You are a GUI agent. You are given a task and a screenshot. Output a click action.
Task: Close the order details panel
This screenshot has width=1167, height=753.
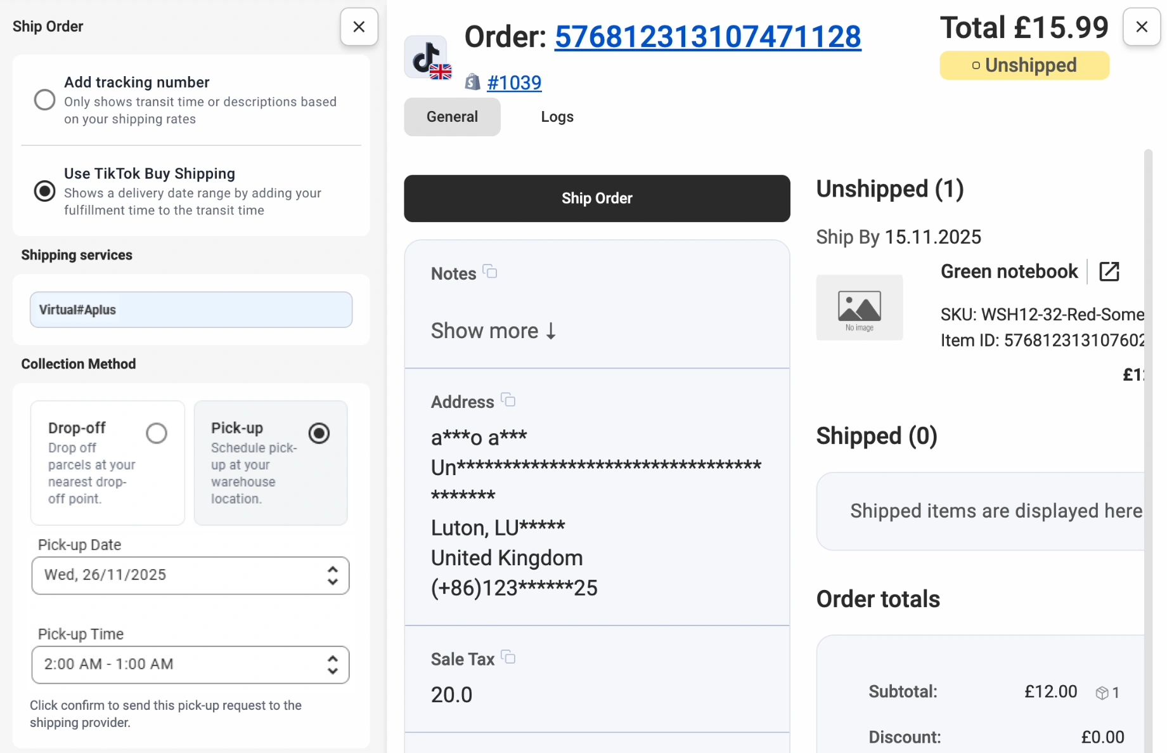(1141, 27)
